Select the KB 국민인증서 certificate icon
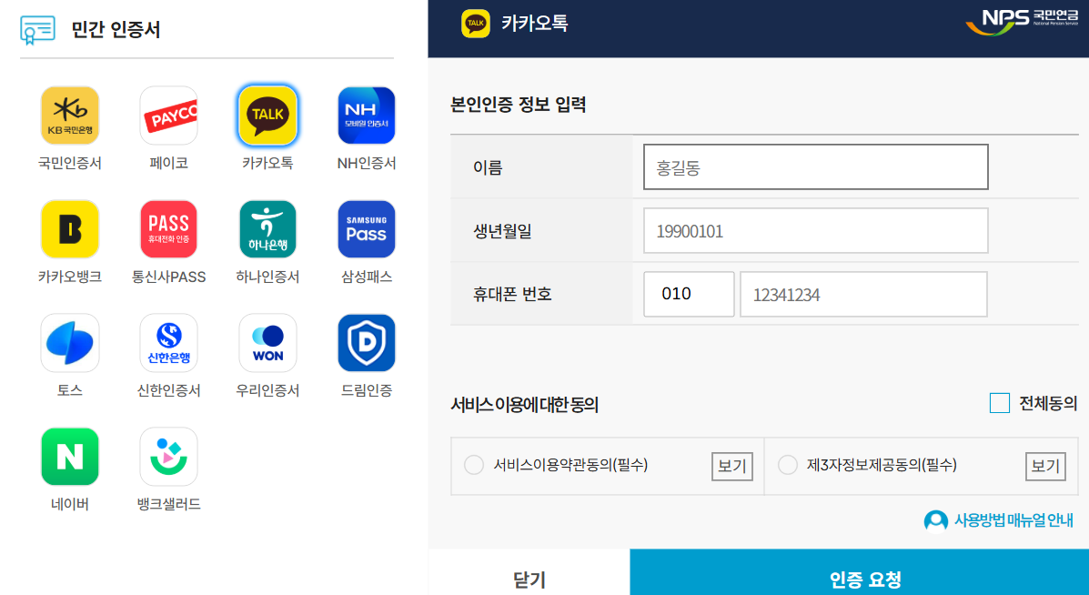 pos(69,116)
